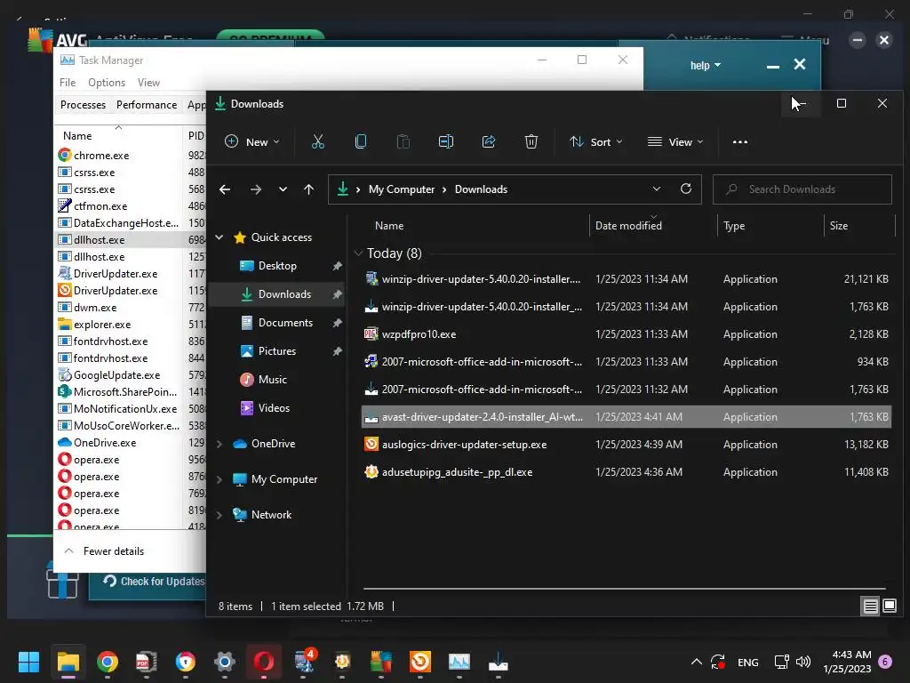
Task: Open Opera browser from taskbar
Action: tap(263, 662)
